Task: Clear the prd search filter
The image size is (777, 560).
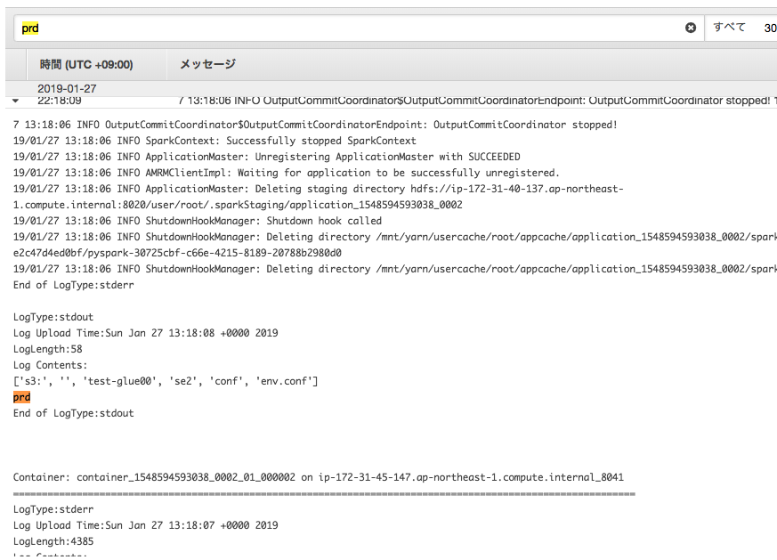Action: pos(691,28)
